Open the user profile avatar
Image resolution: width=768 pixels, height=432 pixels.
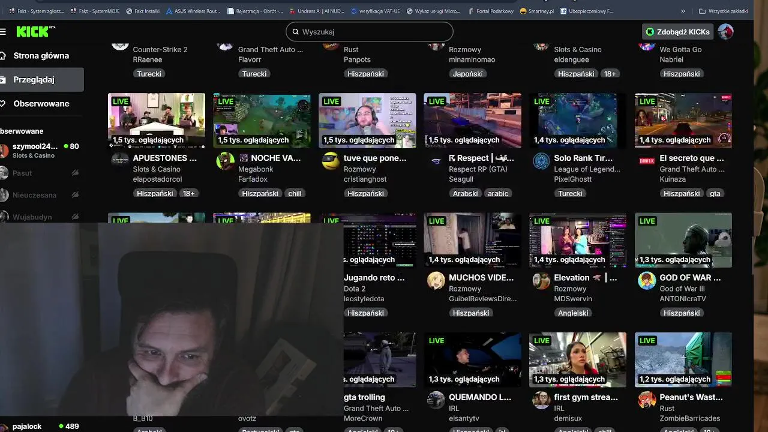(725, 32)
